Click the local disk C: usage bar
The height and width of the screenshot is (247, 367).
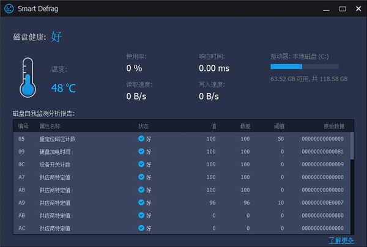click(x=304, y=67)
